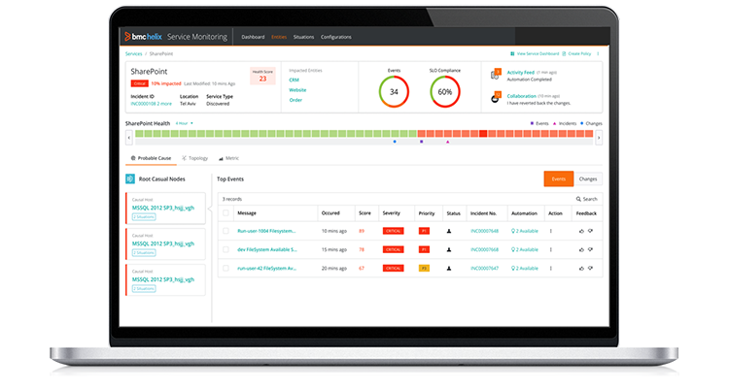
Task: Open the Activity Feed icon
Action: (x=496, y=73)
